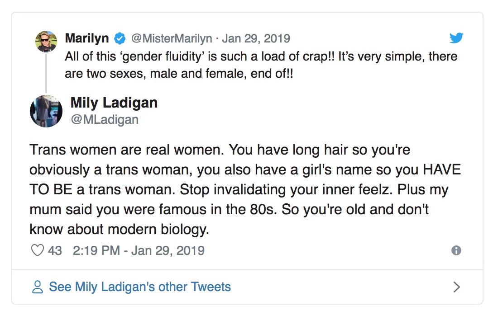Open See Mily Ladigan's other Tweets link
This screenshot has height=315, width=493.
click(140, 287)
